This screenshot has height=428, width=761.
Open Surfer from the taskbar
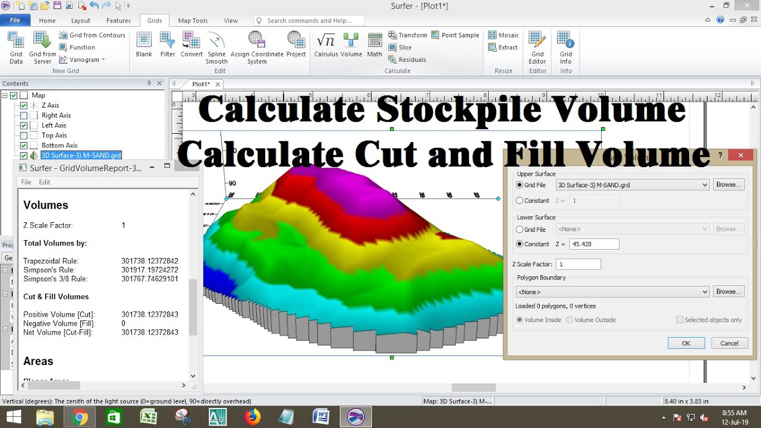click(x=356, y=417)
